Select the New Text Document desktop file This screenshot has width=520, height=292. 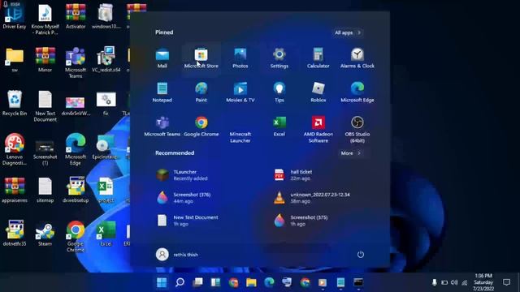[45, 106]
